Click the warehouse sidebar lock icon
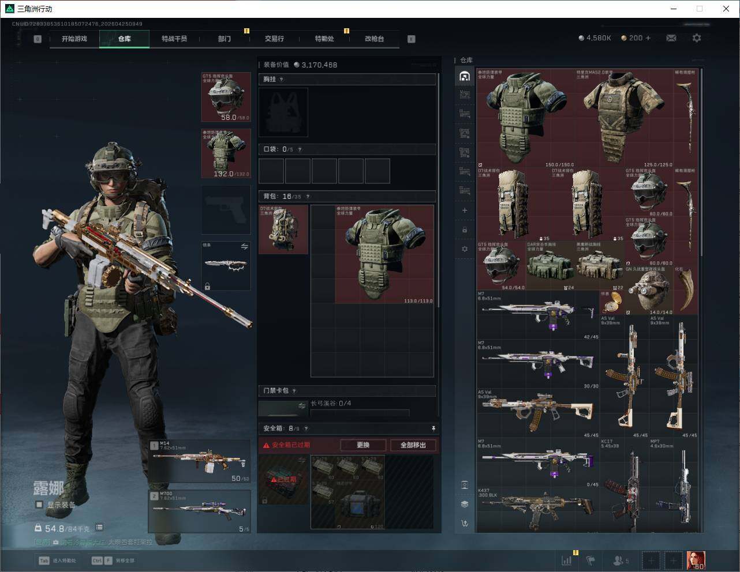The width and height of the screenshot is (740, 572). tap(465, 229)
